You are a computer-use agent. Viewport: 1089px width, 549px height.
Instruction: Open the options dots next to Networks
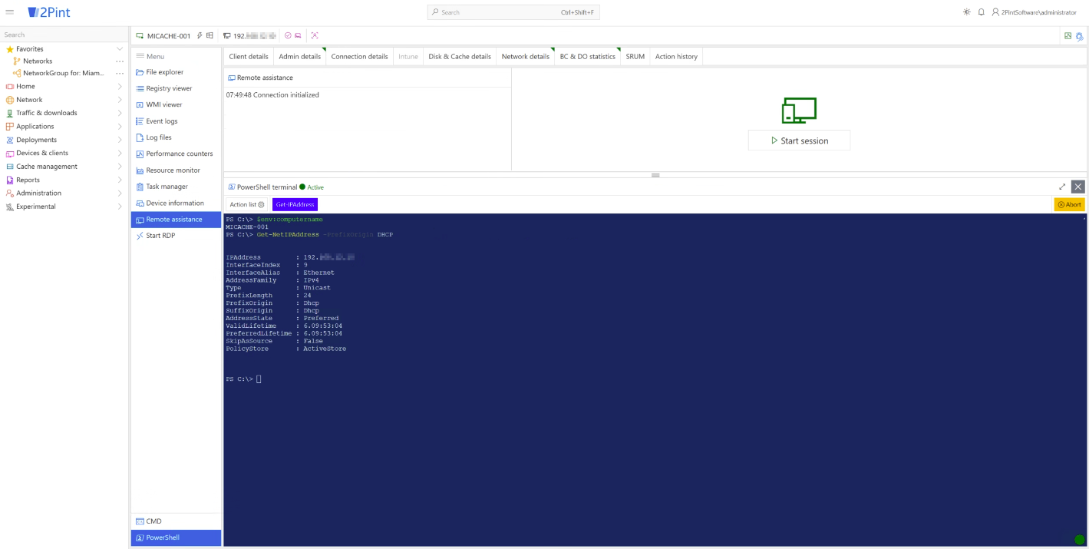(x=120, y=61)
